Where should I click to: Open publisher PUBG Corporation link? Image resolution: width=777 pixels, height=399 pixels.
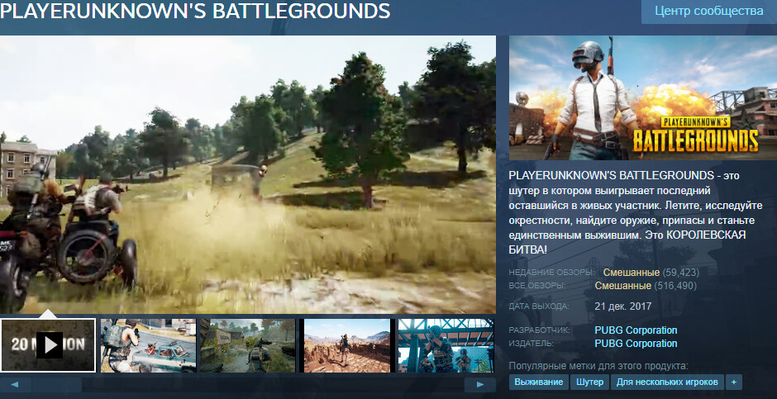point(636,344)
